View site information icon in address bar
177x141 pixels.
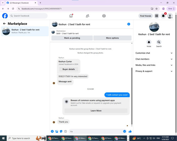19,9
